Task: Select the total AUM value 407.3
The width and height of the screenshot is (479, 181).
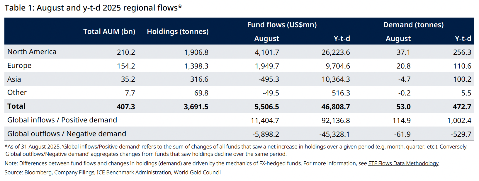Action: 126,107
